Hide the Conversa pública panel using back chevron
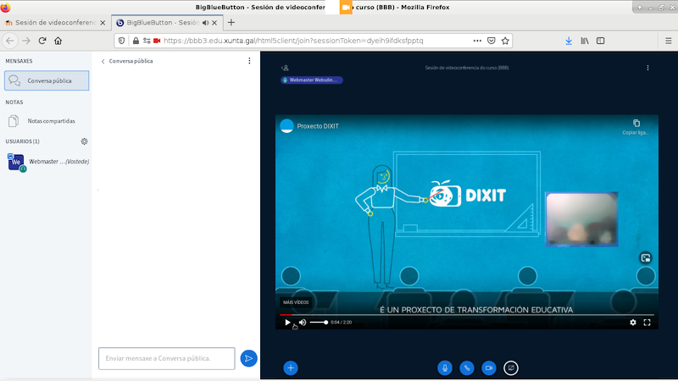678x381 pixels. (x=103, y=61)
